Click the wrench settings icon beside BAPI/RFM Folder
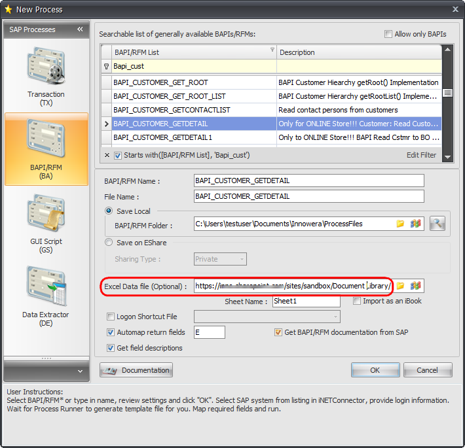The image size is (465, 448). pos(437,224)
